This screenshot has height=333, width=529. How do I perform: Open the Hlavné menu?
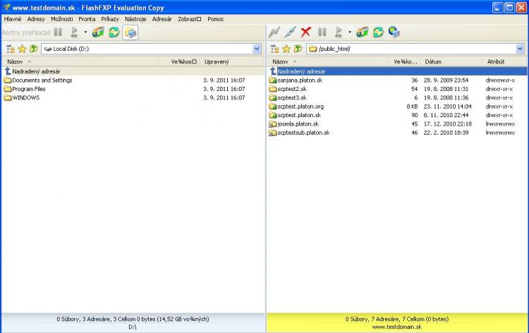click(x=13, y=19)
